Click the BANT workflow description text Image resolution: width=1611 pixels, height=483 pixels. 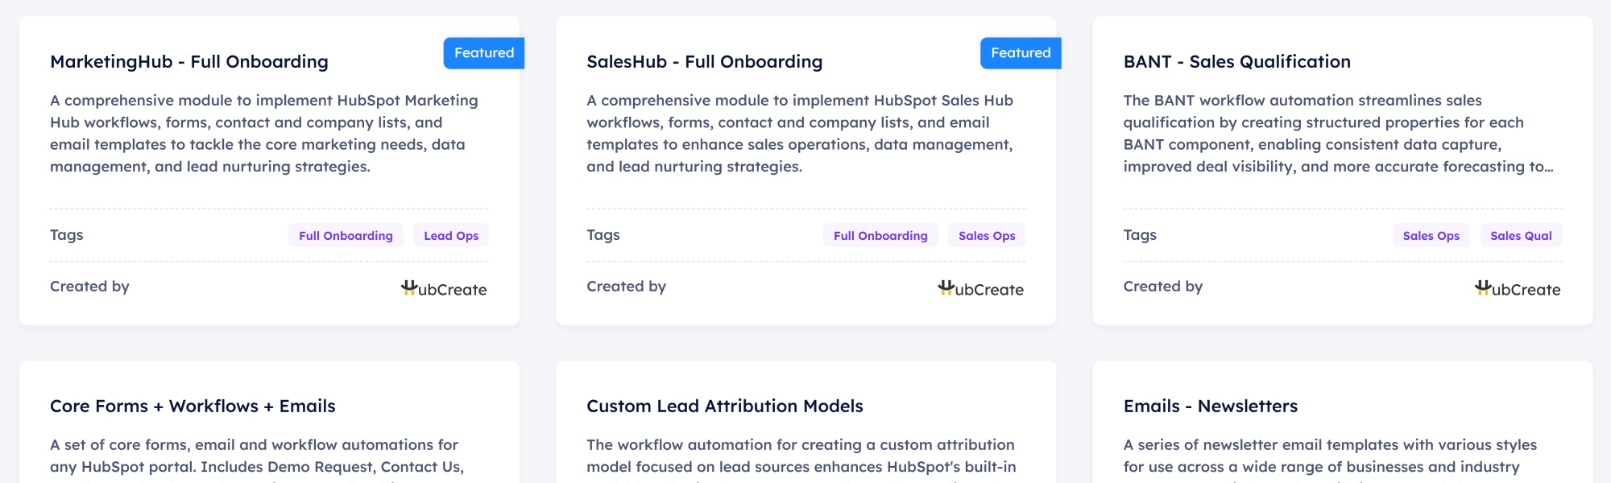click(x=1337, y=134)
